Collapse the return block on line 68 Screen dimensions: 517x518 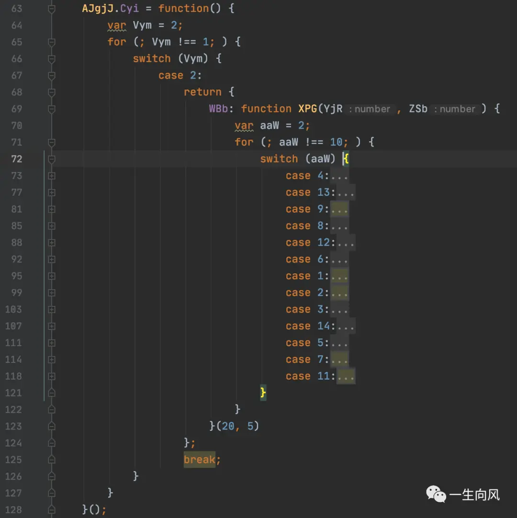click(x=52, y=92)
